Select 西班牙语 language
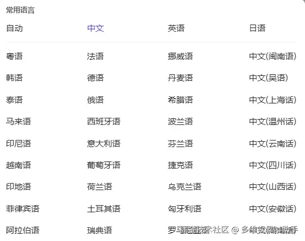This screenshot has width=305, height=241. [104, 121]
